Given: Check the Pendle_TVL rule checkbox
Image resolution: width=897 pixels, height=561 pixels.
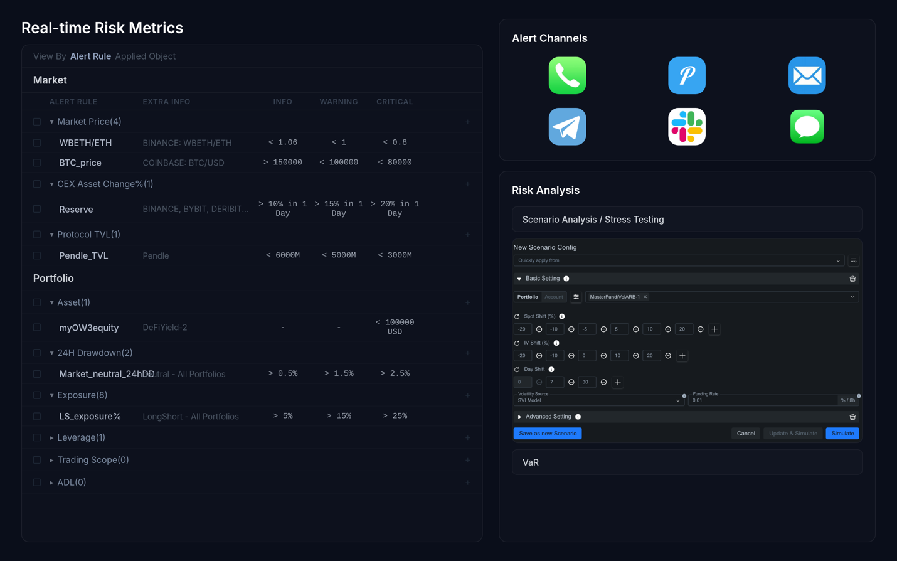Looking at the screenshot, I should coord(37,256).
